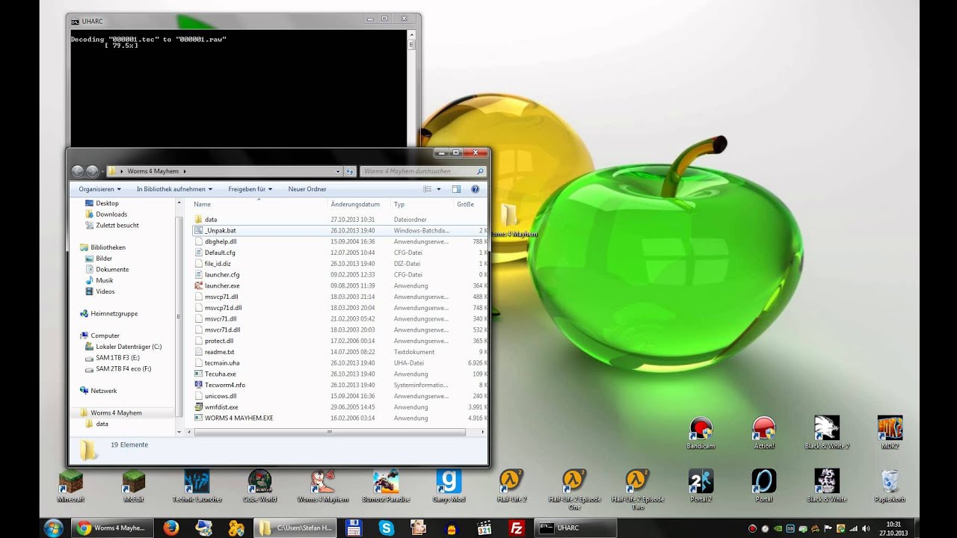Click the Neuer Ordner button
Viewport: 957px width, 538px height.
tap(307, 189)
